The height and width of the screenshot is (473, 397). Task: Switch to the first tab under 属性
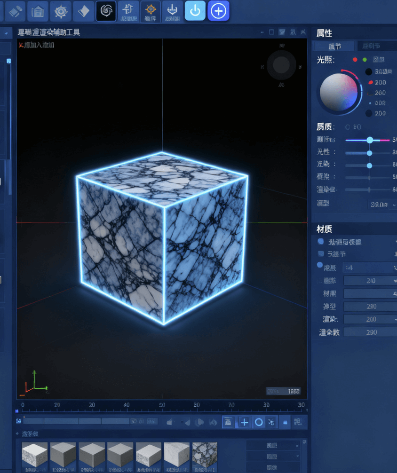pos(334,46)
